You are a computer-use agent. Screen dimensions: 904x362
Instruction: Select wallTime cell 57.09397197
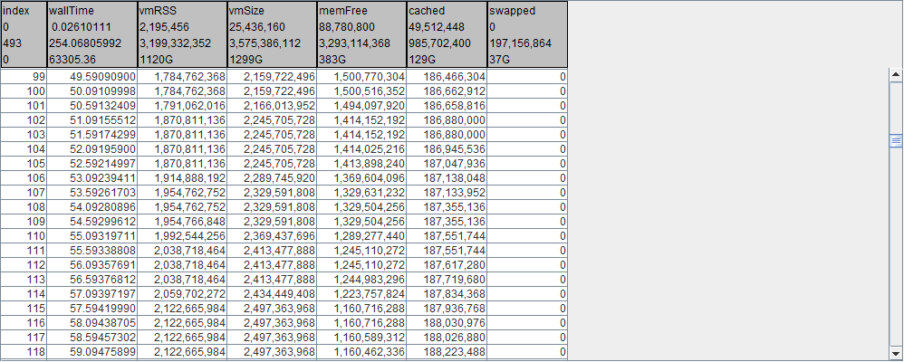91,293
